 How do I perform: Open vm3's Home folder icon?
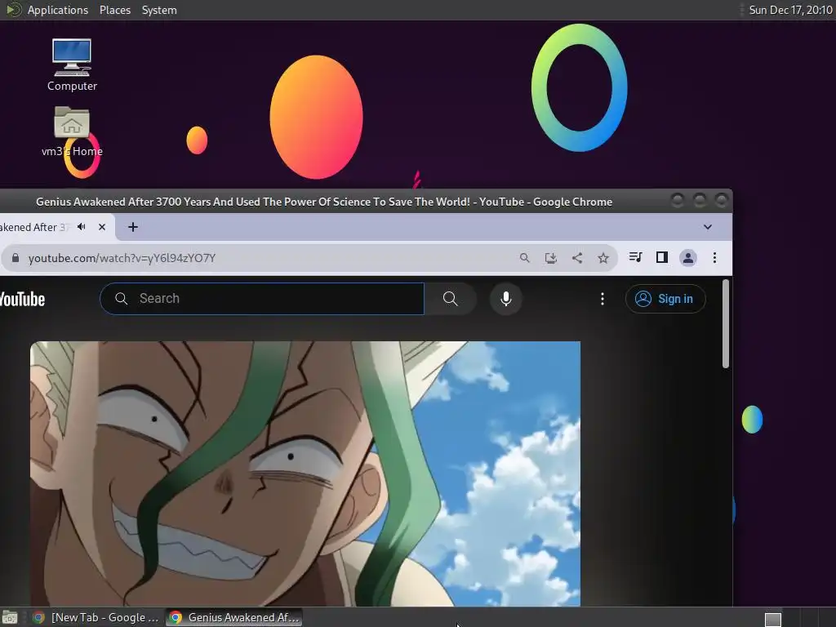click(72, 131)
